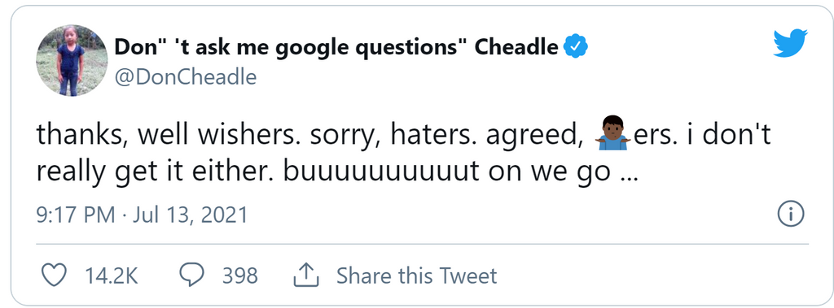
Task: Open replies via the speech bubble icon
Action: (192, 275)
